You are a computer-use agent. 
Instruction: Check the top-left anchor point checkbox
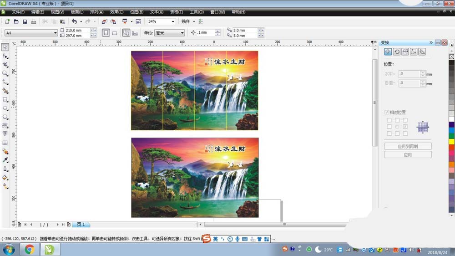coord(389,120)
